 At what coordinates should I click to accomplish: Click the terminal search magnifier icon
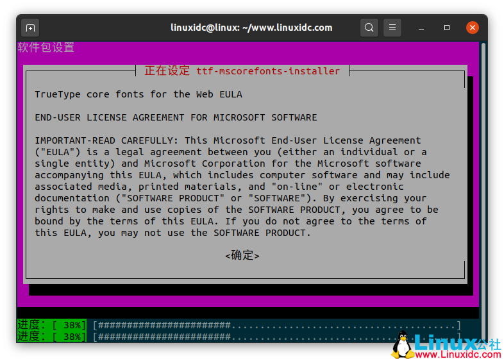point(369,28)
